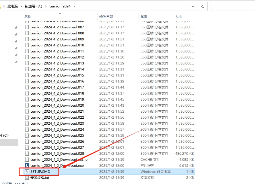This screenshot has height=184, width=255.
Task: Sort files by the 修改日期 column header
Action: point(106,17)
